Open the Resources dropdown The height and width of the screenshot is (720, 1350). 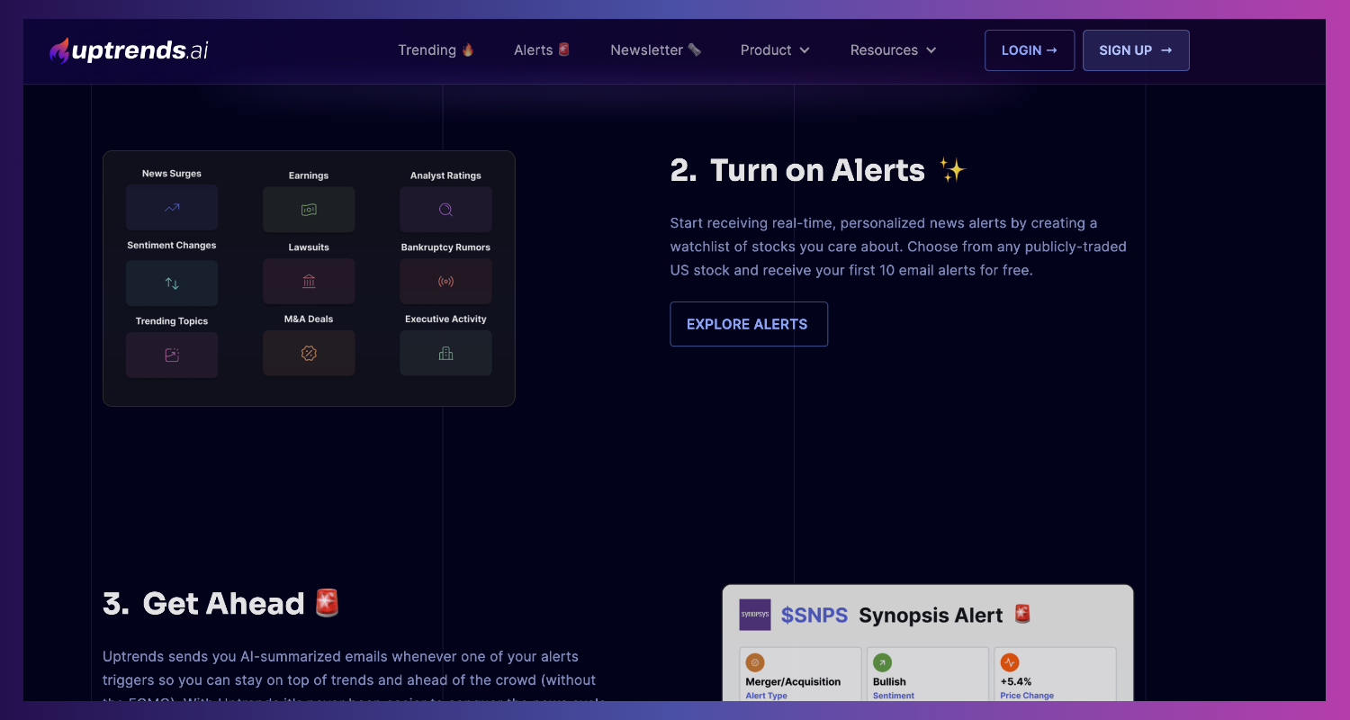(893, 50)
